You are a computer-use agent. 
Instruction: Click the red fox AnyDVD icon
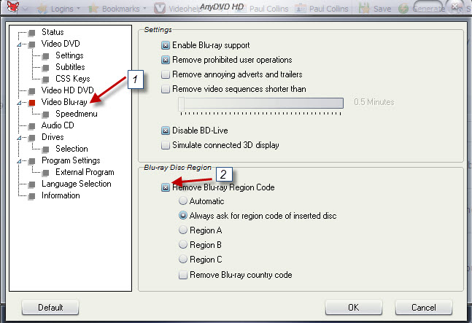point(12,7)
